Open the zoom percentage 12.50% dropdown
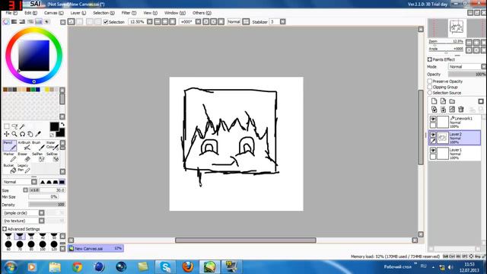This screenshot has height=274, width=487. [x=150, y=22]
